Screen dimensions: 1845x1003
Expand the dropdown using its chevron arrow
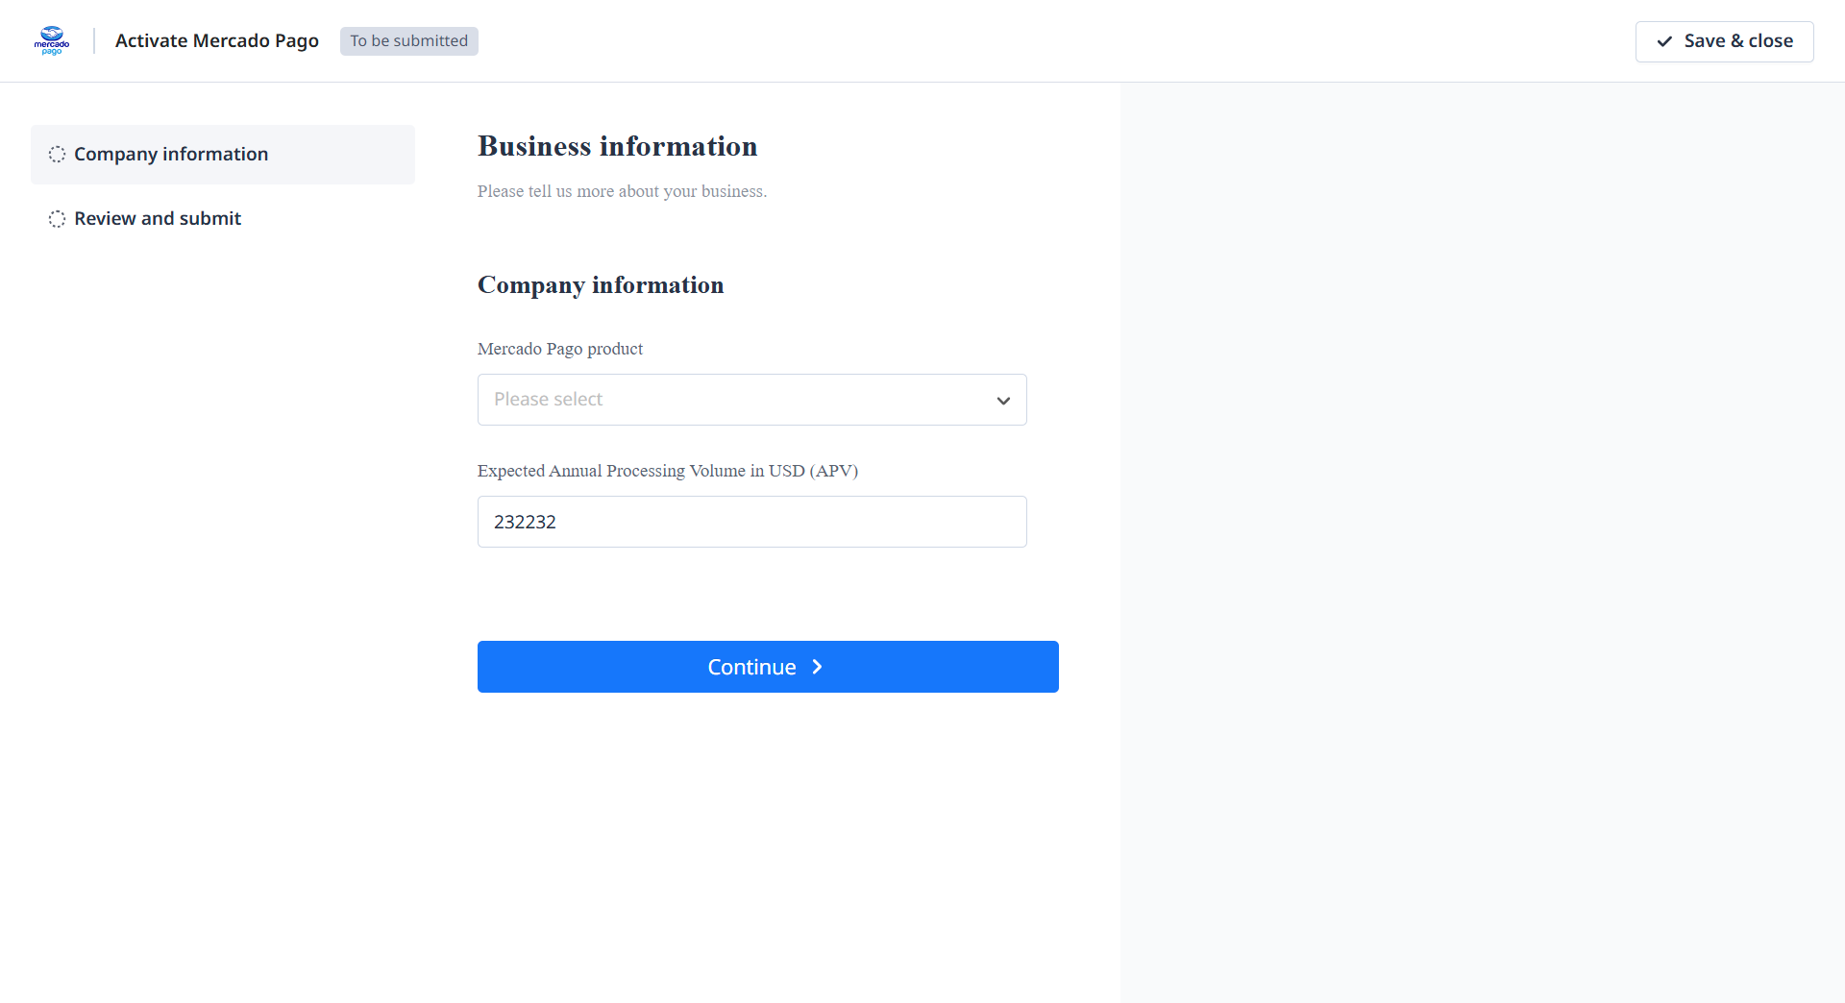point(1003,401)
